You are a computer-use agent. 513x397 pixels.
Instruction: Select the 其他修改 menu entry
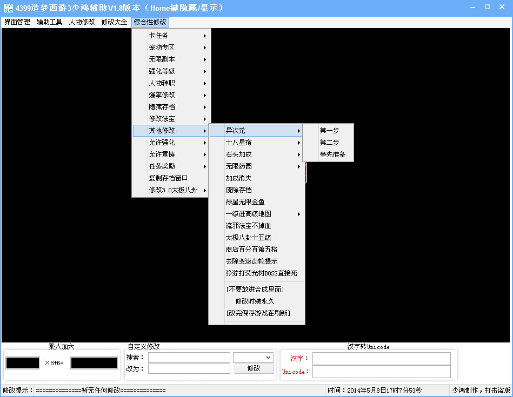tap(171, 131)
